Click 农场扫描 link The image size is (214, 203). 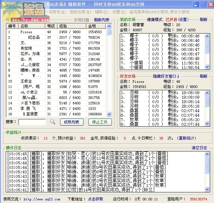coord(82,20)
